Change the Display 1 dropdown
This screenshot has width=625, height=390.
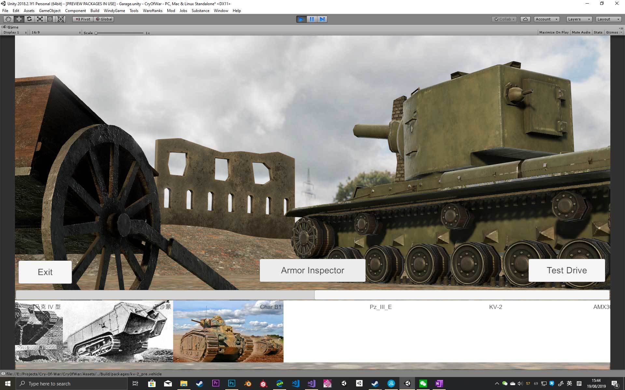pos(15,32)
